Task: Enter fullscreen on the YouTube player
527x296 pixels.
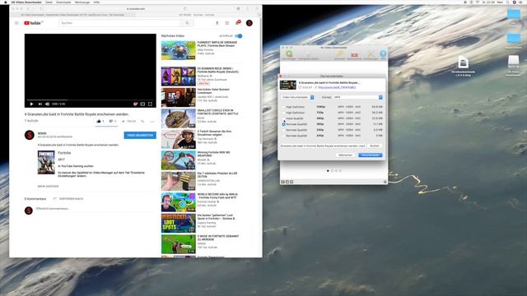Action: [x=150, y=104]
